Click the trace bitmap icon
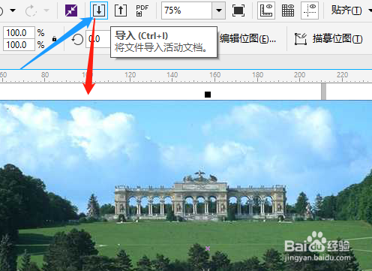The image size is (372, 271). [301, 39]
